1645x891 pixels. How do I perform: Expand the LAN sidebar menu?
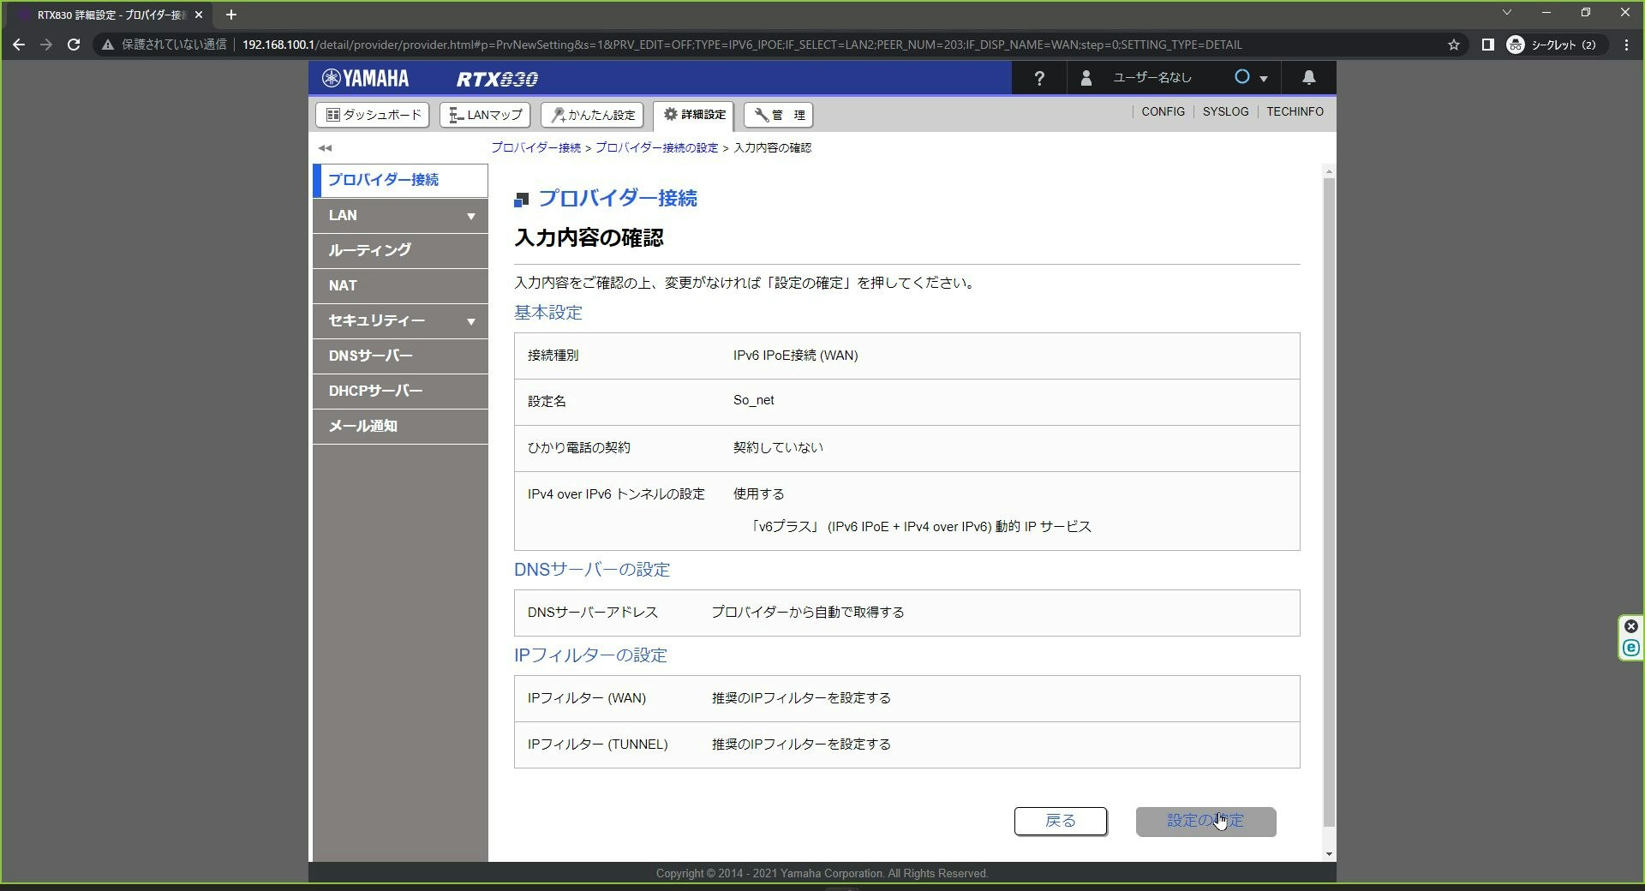pos(399,215)
